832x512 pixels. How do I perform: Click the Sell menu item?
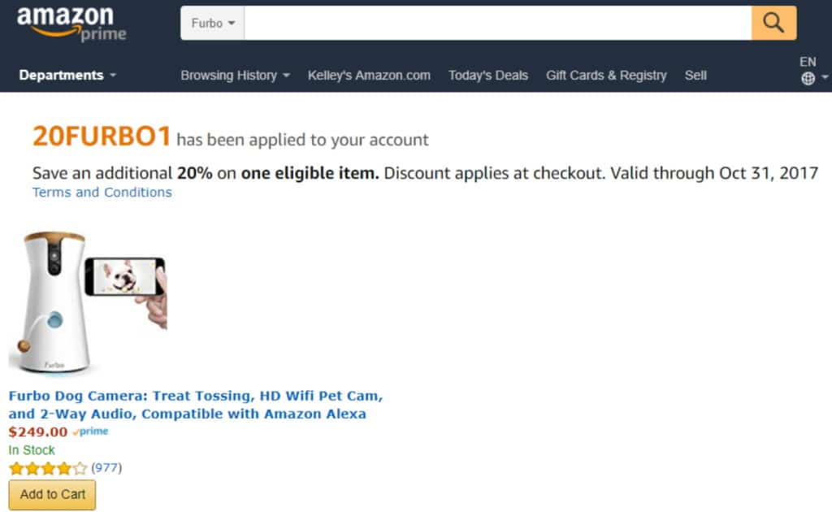695,75
